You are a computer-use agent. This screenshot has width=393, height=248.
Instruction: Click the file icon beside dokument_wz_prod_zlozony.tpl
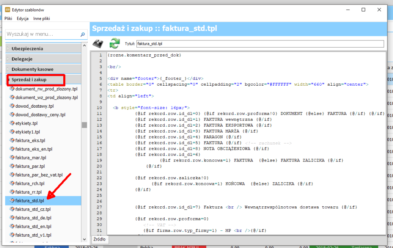pyautogui.click(x=12, y=97)
